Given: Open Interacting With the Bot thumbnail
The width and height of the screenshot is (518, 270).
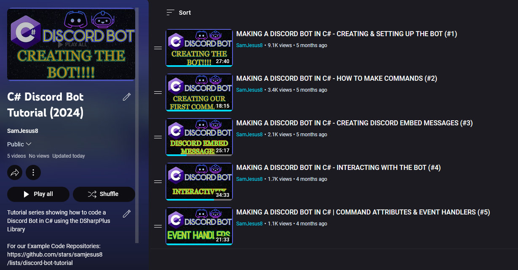Looking at the screenshot, I should pyautogui.click(x=199, y=182).
